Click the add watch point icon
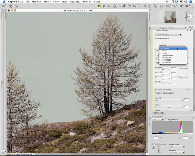 tap(154, 147)
